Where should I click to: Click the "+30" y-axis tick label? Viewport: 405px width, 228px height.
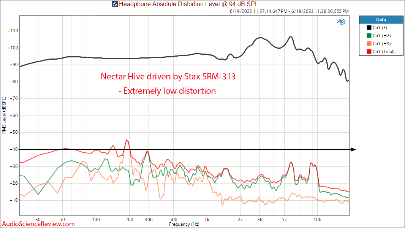(x=14, y=166)
